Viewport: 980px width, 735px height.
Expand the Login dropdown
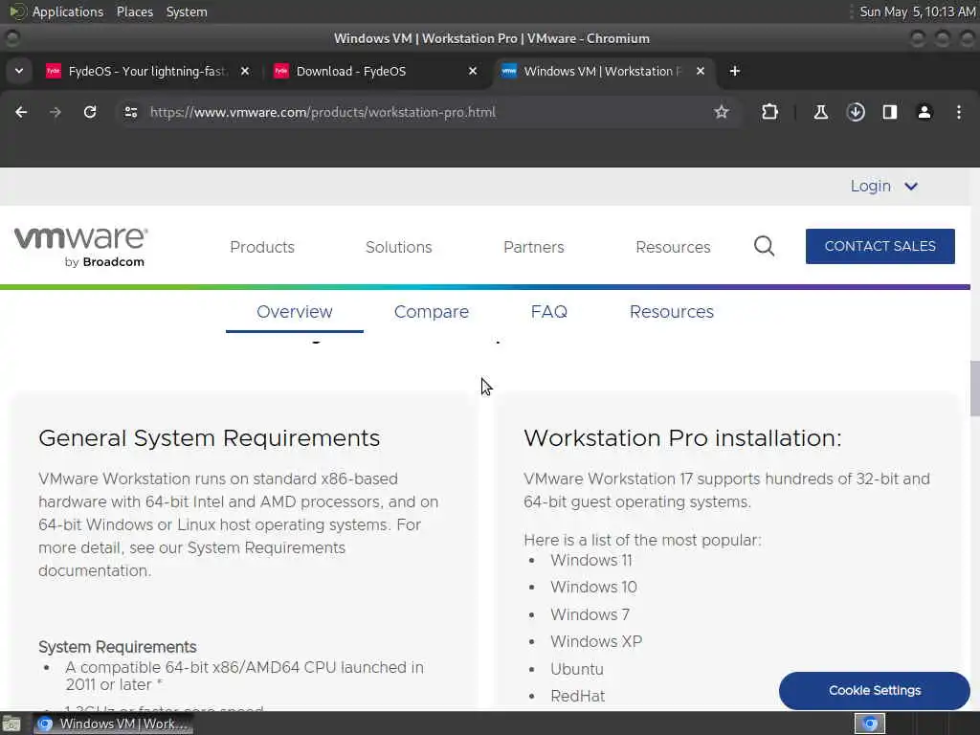(x=883, y=186)
